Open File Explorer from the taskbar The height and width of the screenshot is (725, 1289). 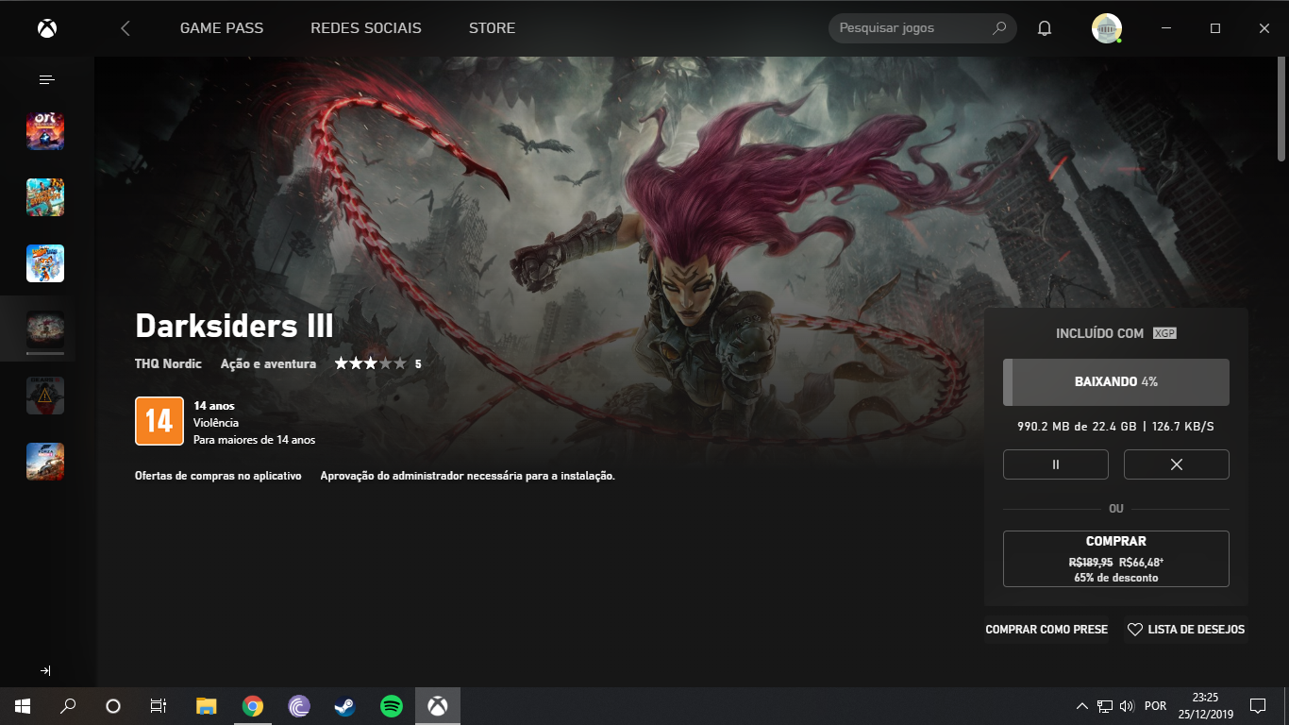tap(207, 706)
